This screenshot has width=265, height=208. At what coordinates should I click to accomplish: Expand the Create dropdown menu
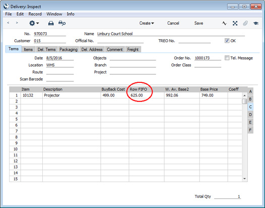[147, 23]
